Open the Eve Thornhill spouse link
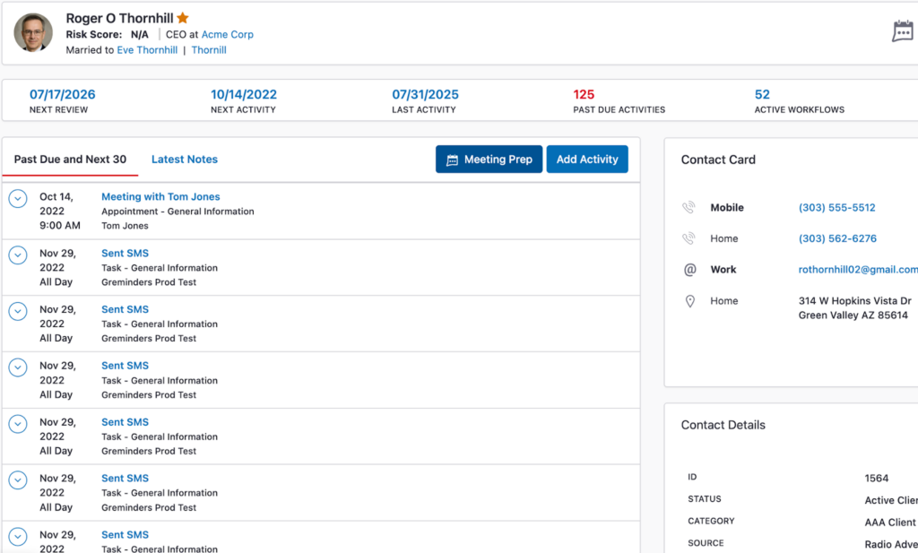This screenshot has height=553, width=918. (x=147, y=50)
